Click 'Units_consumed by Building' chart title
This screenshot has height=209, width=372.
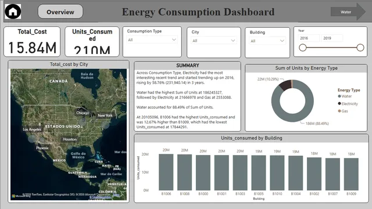coord(252,138)
